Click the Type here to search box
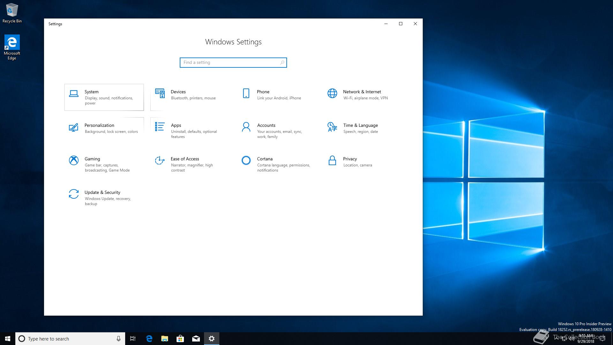The image size is (613, 345). pyautogui.click(x=70, y=339)
